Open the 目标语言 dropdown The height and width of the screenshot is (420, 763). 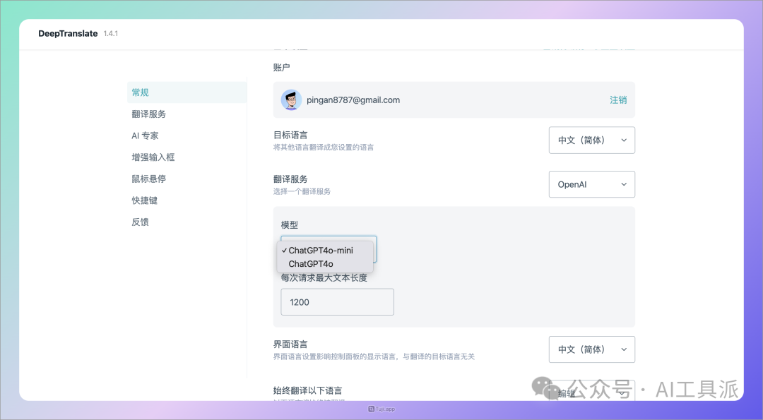click(x=592, y=140)
